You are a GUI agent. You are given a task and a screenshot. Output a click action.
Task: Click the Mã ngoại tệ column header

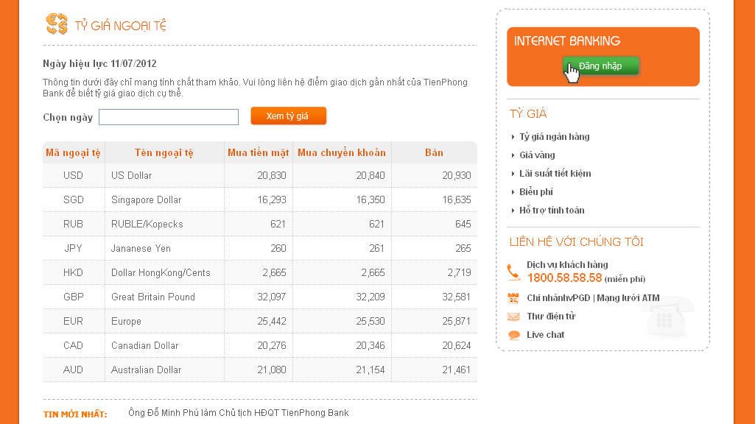coord(73,153)
